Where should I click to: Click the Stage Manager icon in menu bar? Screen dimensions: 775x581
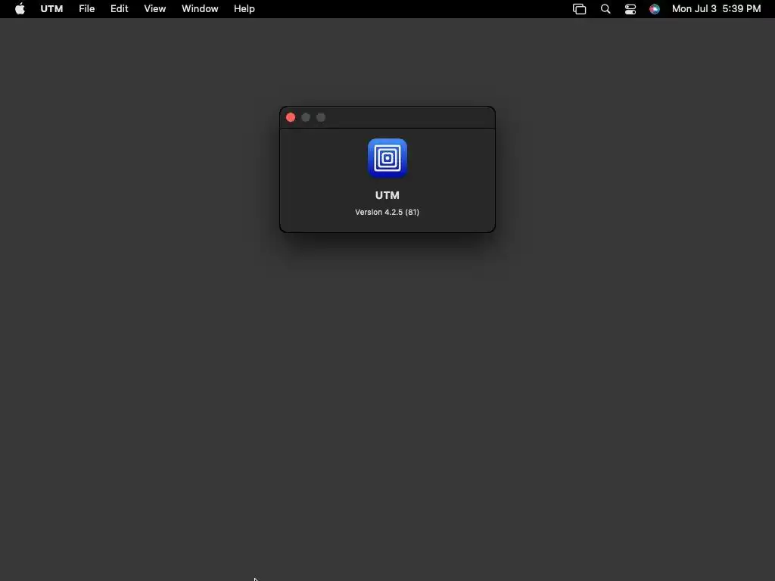[x=579, y=9]
